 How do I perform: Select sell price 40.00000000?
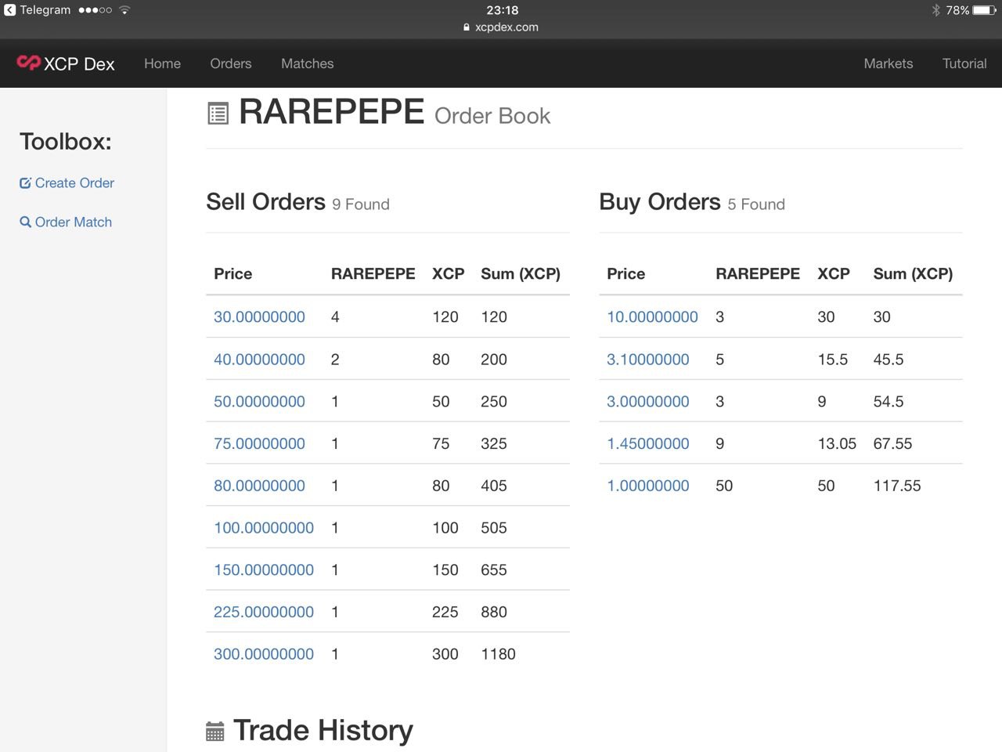click(x=259, y=360)
